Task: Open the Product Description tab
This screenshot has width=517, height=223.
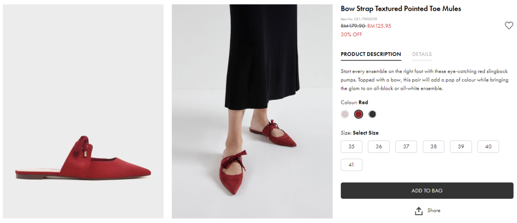Action: click(x=371, y=54)
